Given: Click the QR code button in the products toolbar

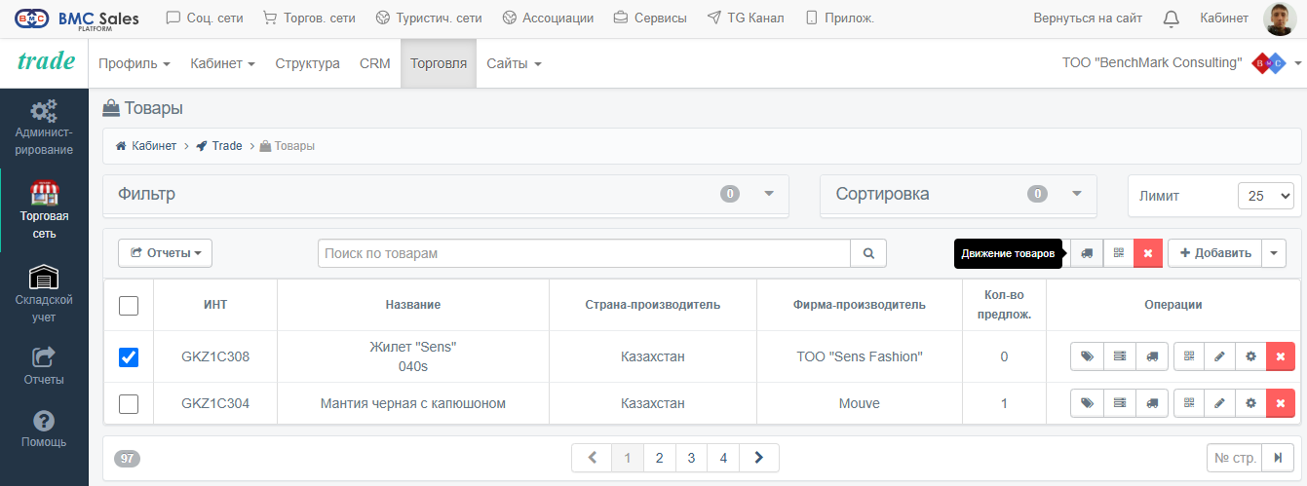Looking at the screenshot, I should coord(1118,253).
